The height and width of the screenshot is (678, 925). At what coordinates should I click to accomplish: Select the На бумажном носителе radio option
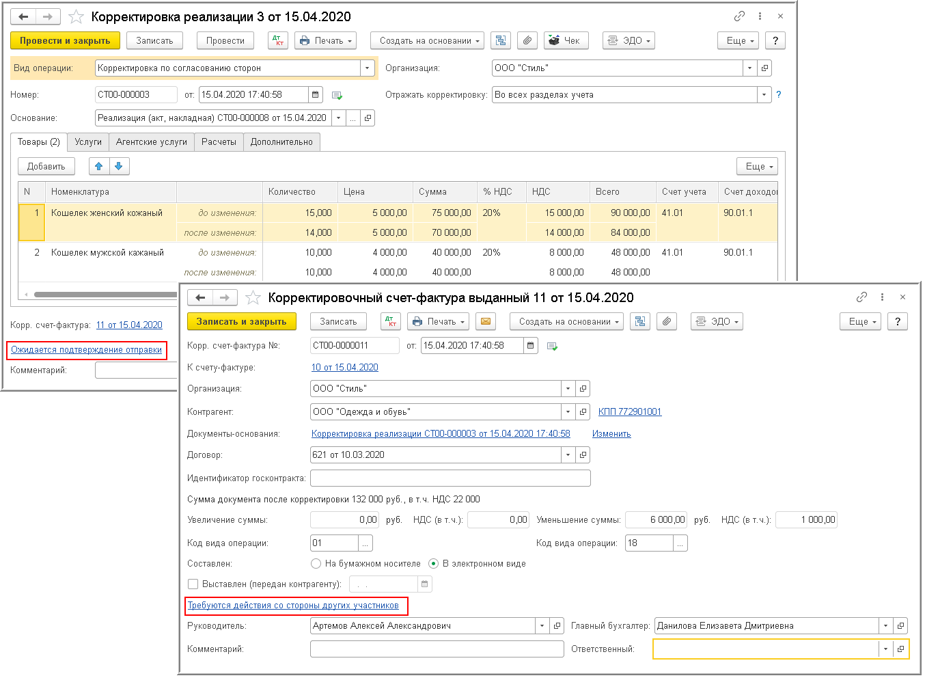[x=316, y=564]
